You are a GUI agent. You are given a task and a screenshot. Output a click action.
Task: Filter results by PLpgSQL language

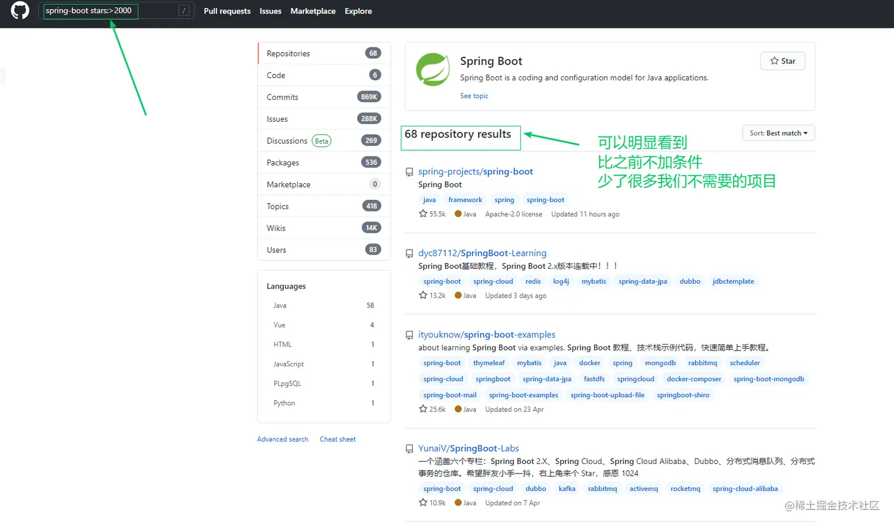click(323, 384)
